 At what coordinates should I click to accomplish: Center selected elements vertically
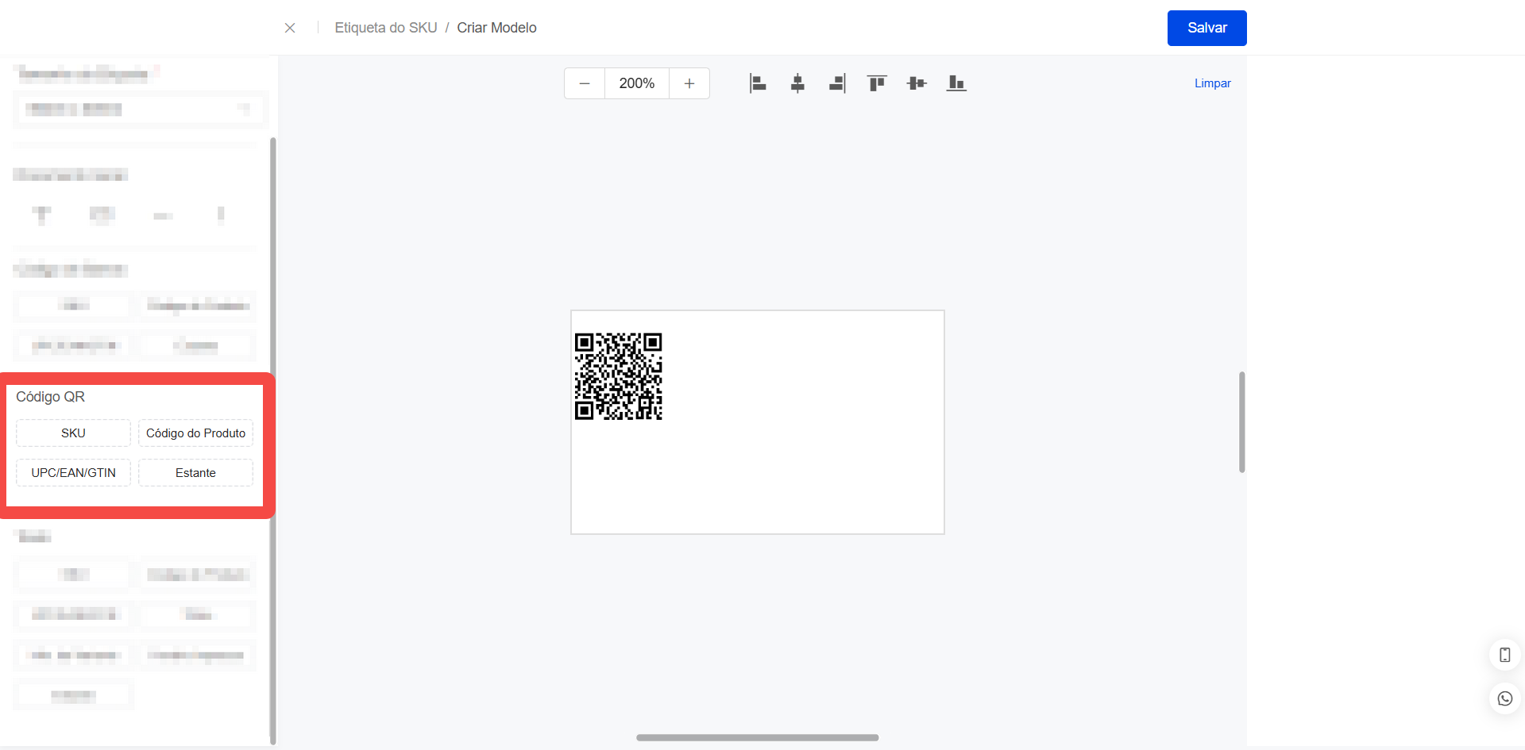coord(917,83)
